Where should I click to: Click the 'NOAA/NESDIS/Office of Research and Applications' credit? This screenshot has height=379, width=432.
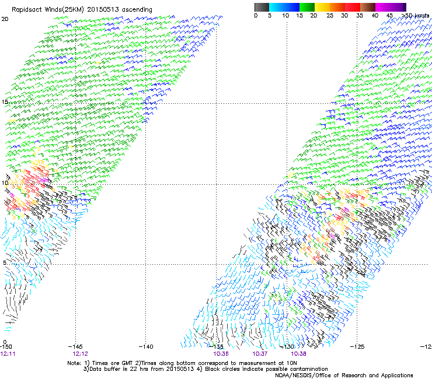[x=344, y=376]
